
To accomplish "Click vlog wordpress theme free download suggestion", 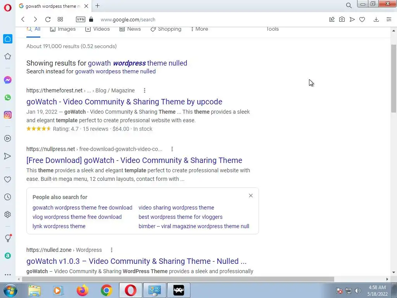I will [77, 217].
